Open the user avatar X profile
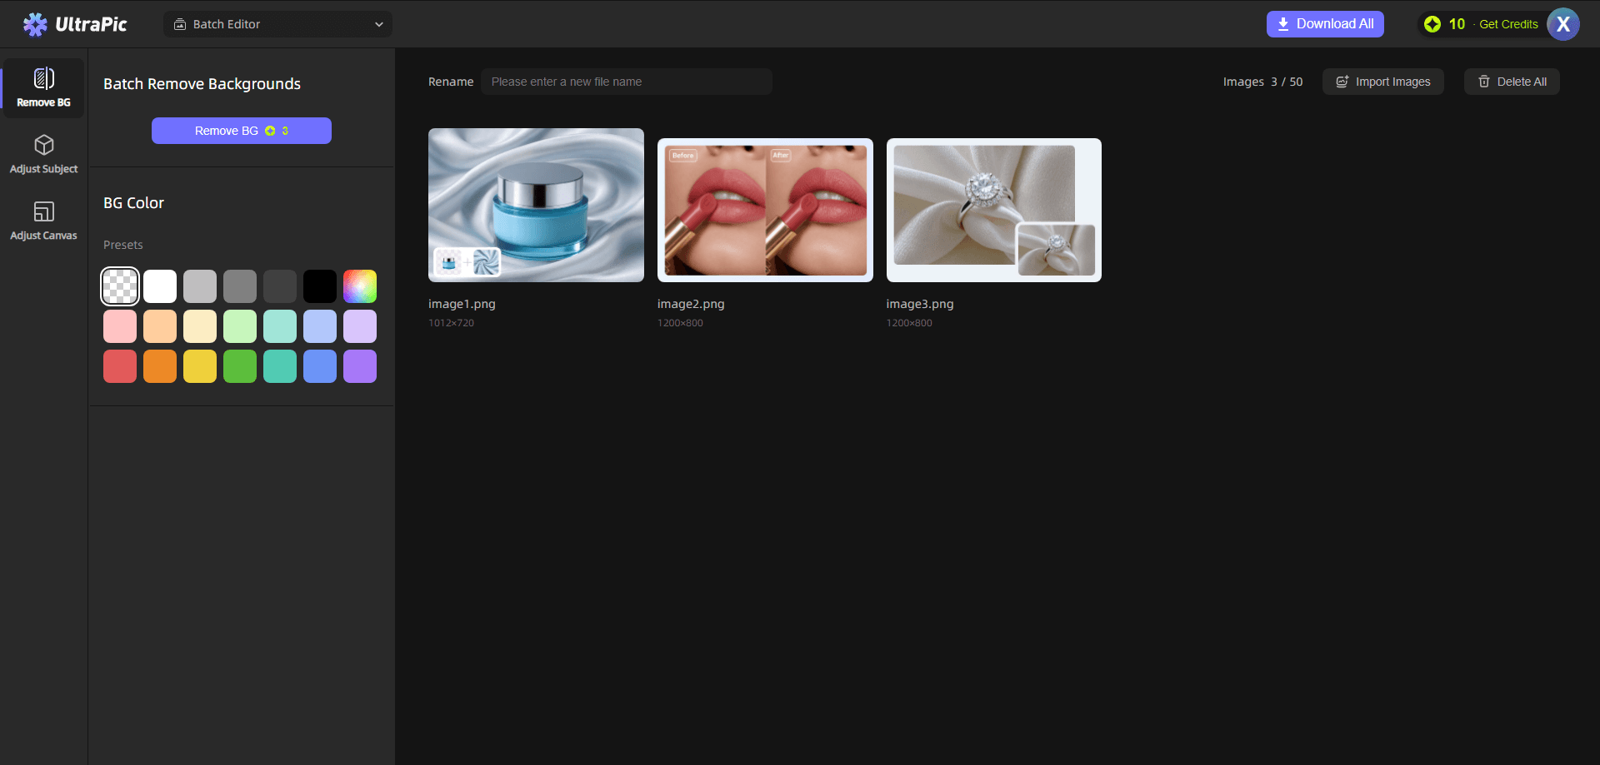The image size is (1600, 765). [1563, 24]
